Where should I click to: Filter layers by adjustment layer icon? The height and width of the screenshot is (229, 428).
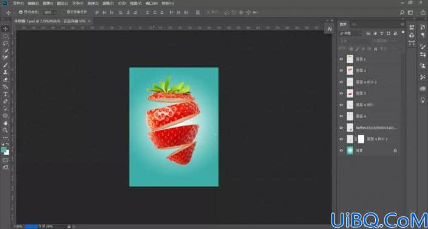tap(375, 33)
